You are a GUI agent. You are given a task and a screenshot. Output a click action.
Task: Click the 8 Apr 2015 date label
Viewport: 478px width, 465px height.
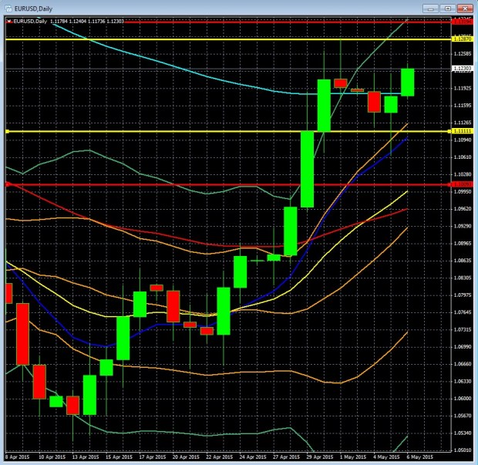coord(19,457)
